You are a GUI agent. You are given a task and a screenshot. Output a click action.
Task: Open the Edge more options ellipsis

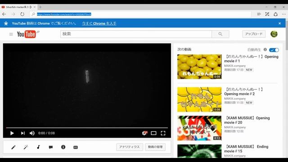pyautogui.click(x=284, y=14)
